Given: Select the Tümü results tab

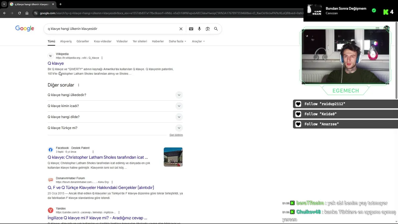Looking at the screenshot, I should 51,41.
